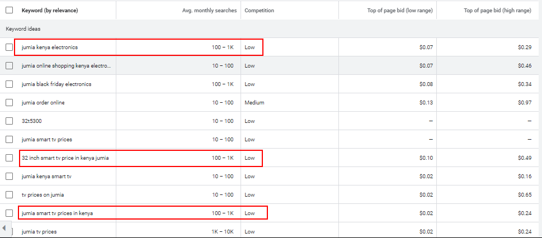Check jumia black friday electronics row box
542x238 pixels.
point(10,84)
